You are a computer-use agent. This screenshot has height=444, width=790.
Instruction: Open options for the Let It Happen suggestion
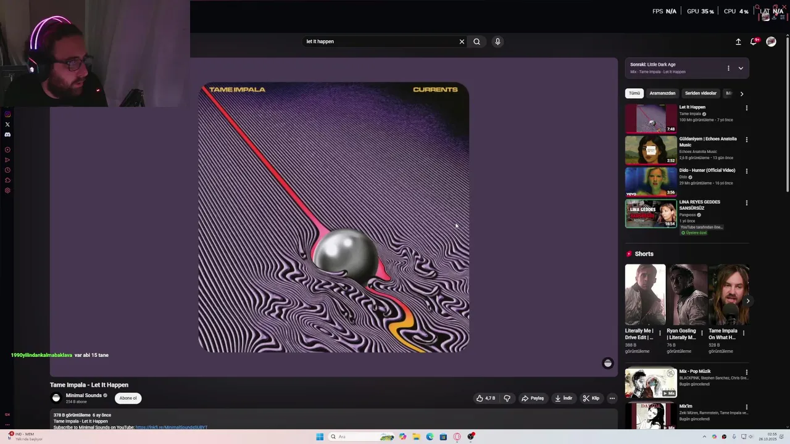point(747,108)
